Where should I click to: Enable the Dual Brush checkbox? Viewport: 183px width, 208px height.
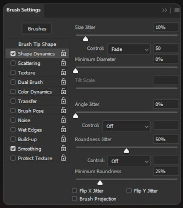[13, 82]
